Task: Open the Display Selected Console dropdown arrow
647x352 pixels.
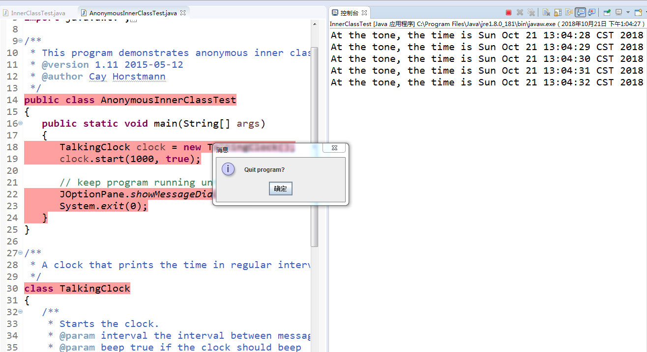Action: tap(628, 13)
